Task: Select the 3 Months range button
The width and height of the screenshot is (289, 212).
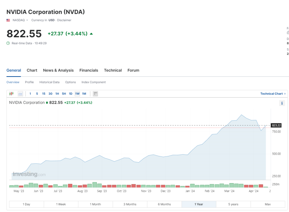Action: [x=130, y=204]
